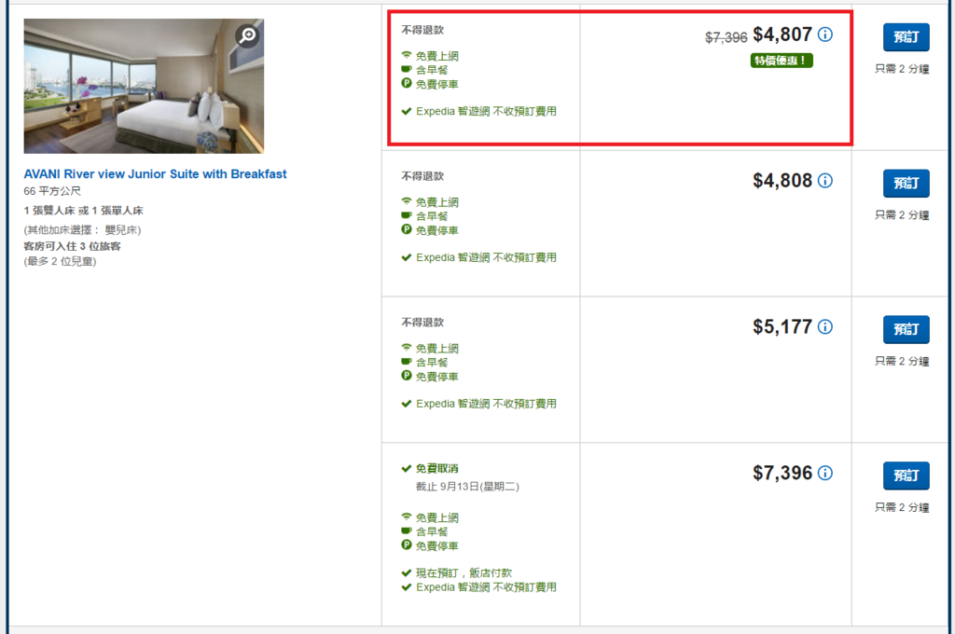This screenshot has height=634, width=955.
Task: Click 免費取消 free cancellation text
Action: pyautogui.click(x=436, y=468)
